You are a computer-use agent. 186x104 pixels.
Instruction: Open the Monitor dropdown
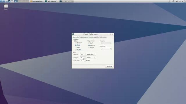click(x=106, y=49)
